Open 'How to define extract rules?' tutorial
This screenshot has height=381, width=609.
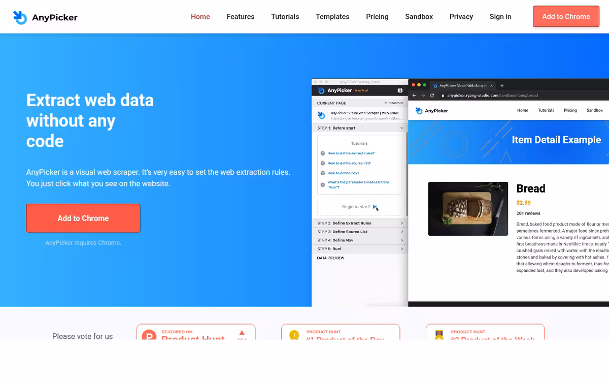351,153
